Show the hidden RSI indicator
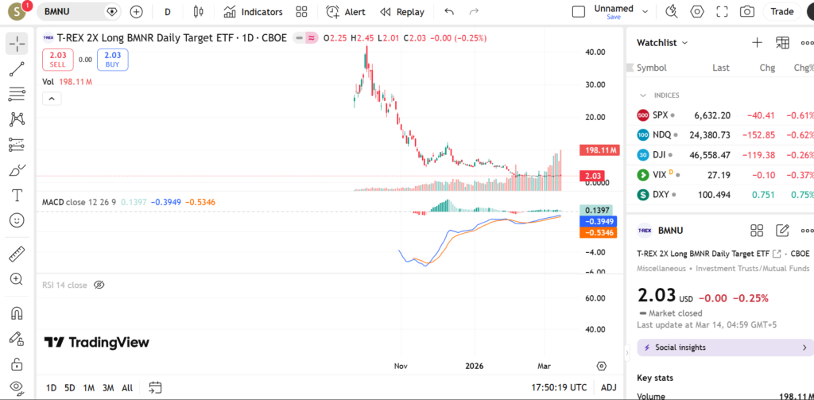The width and height of the screenshot is (814, 400). tap(99, 285)
